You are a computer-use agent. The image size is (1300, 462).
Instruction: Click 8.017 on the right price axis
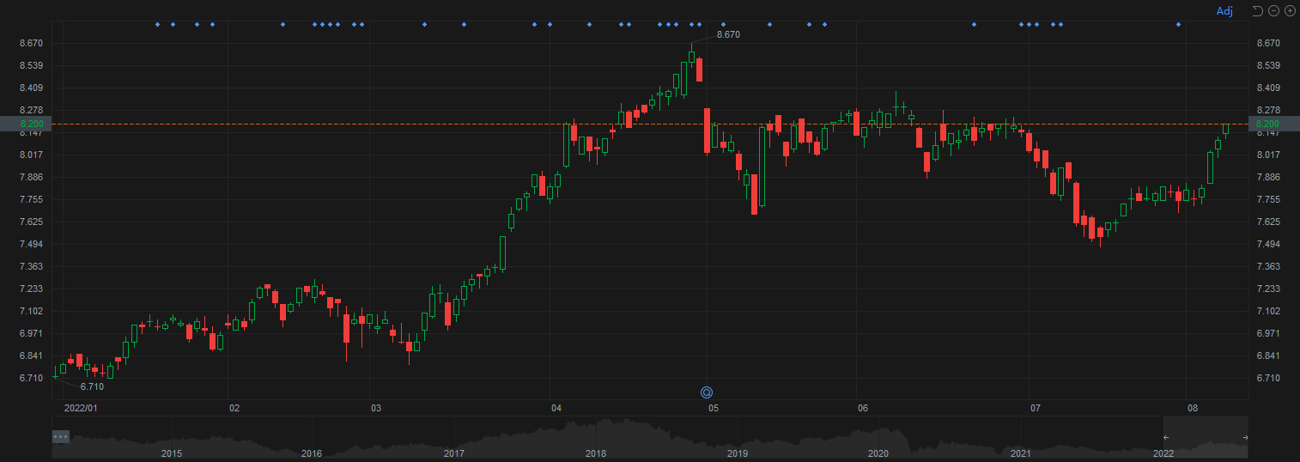coord(1268,155)
